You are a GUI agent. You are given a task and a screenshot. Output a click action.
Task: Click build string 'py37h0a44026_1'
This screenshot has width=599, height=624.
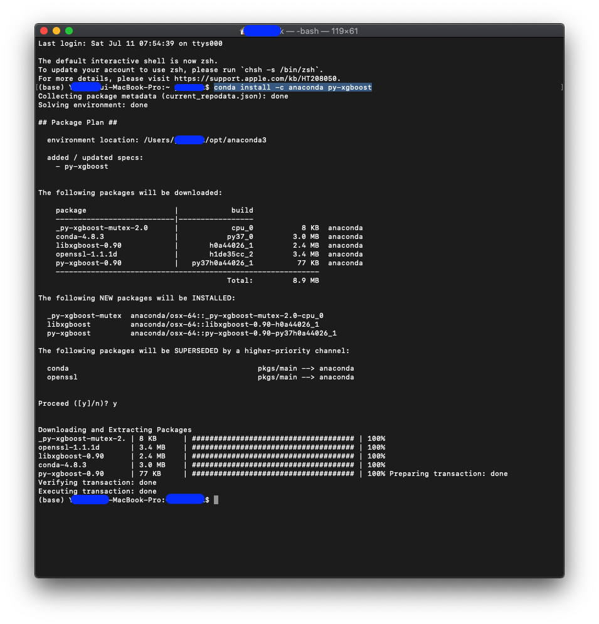[223, 263]
